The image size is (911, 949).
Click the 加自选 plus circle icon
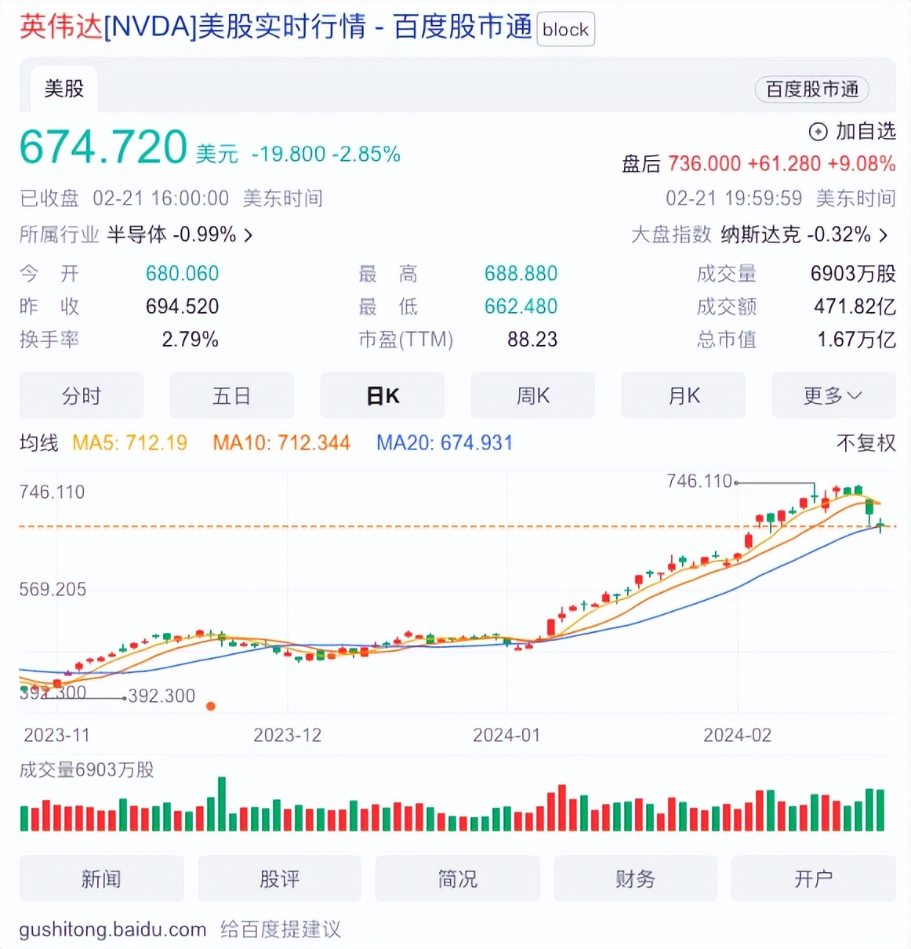tap(818, 132)
